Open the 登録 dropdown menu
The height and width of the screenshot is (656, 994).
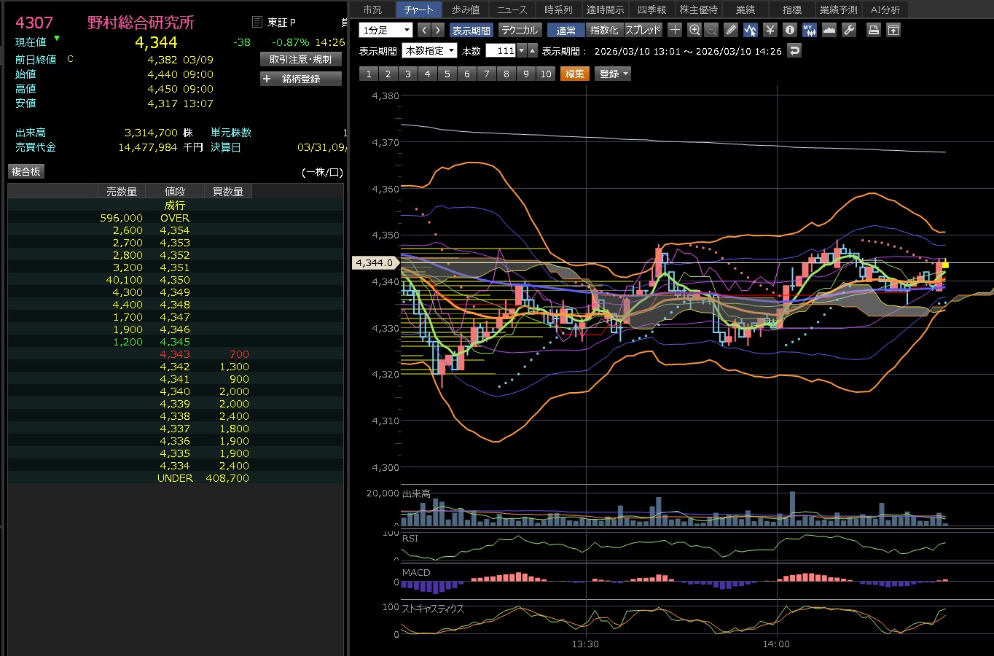(614, 74)
